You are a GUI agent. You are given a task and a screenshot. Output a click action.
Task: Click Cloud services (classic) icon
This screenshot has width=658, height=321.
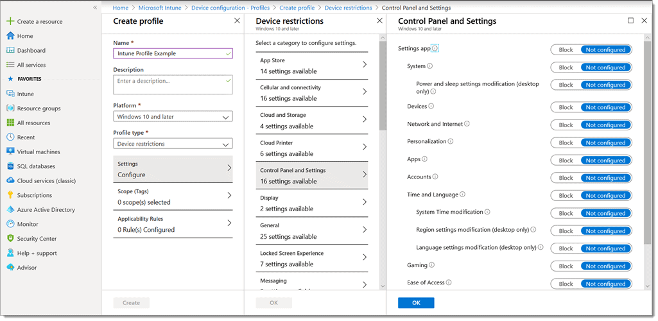coord(10,181)
